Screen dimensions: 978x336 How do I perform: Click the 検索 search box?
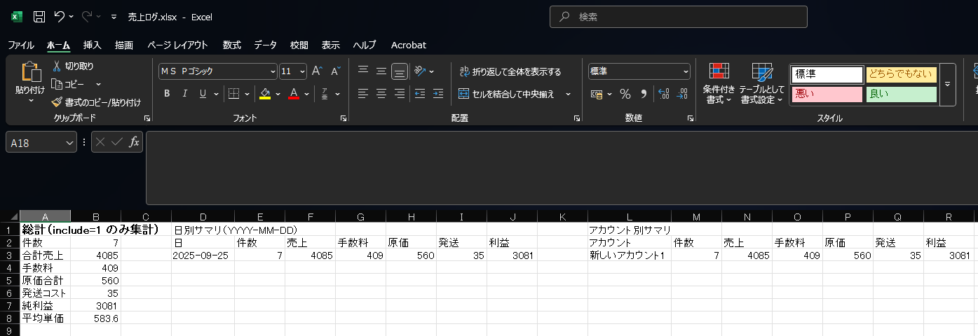point(678,17)
